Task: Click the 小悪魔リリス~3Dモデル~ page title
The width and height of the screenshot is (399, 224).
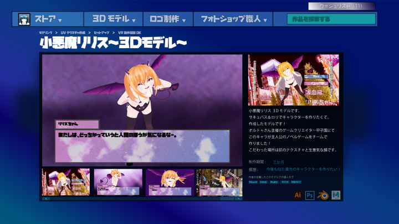Action: (113, 43)
